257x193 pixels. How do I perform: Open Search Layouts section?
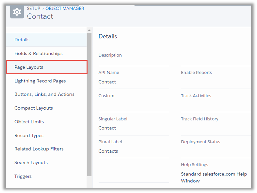[31, 163]
